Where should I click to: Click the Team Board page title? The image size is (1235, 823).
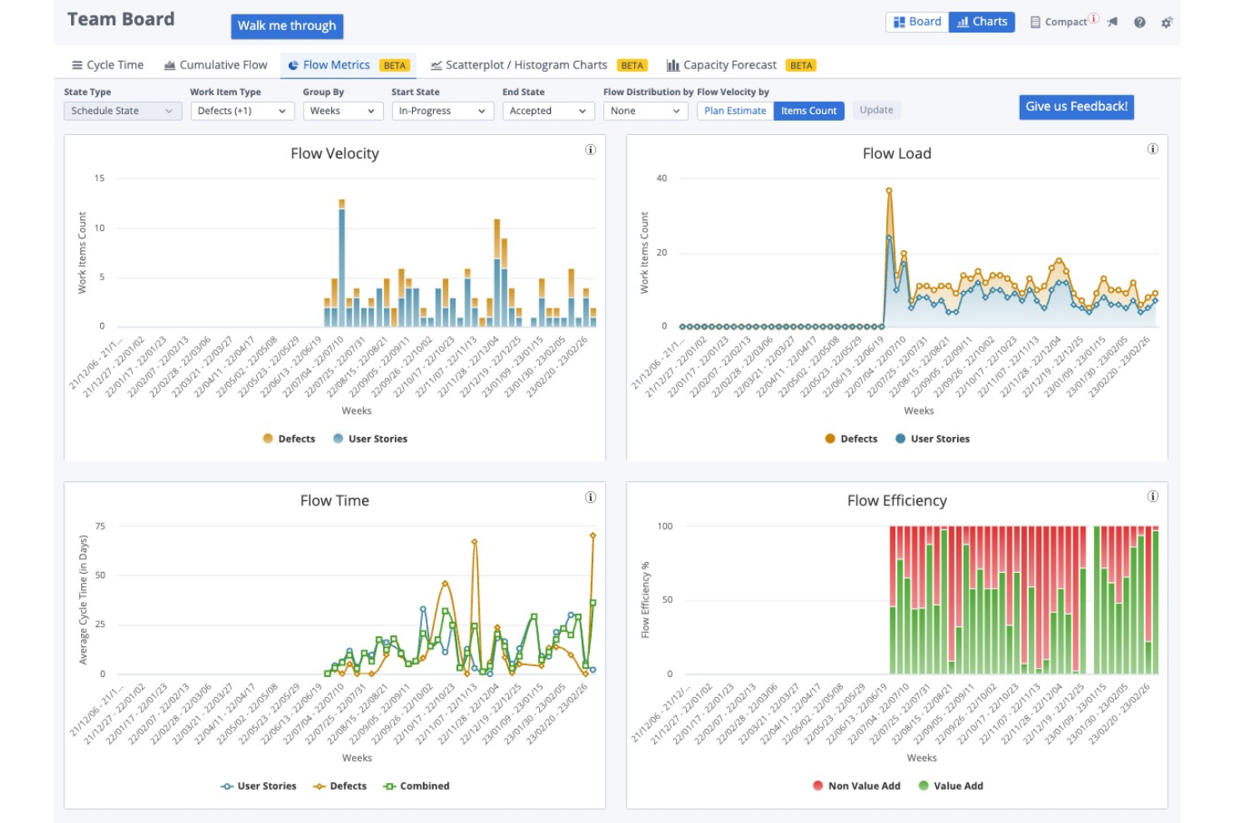click(121, 19)
